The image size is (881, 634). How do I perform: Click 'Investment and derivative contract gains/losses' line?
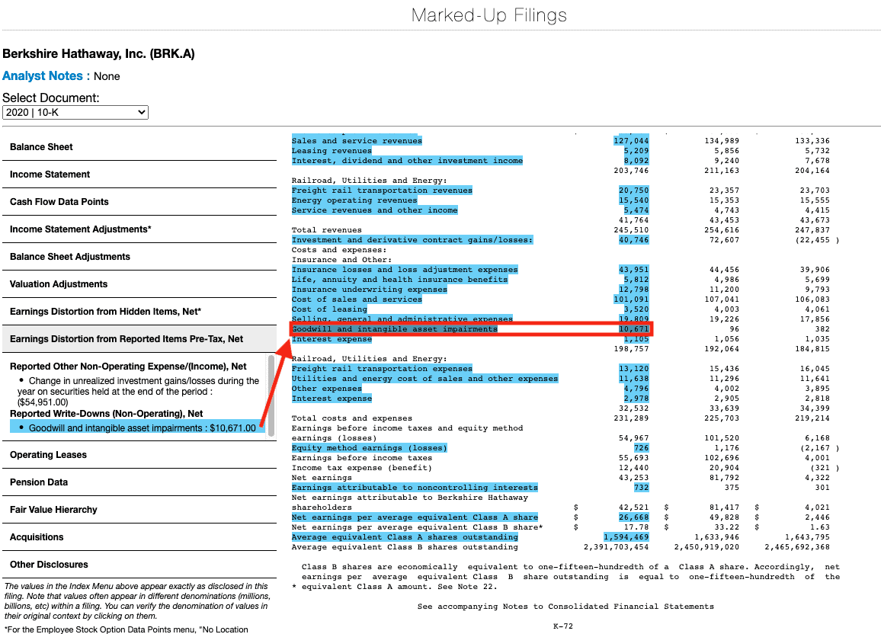click(412, 240)
